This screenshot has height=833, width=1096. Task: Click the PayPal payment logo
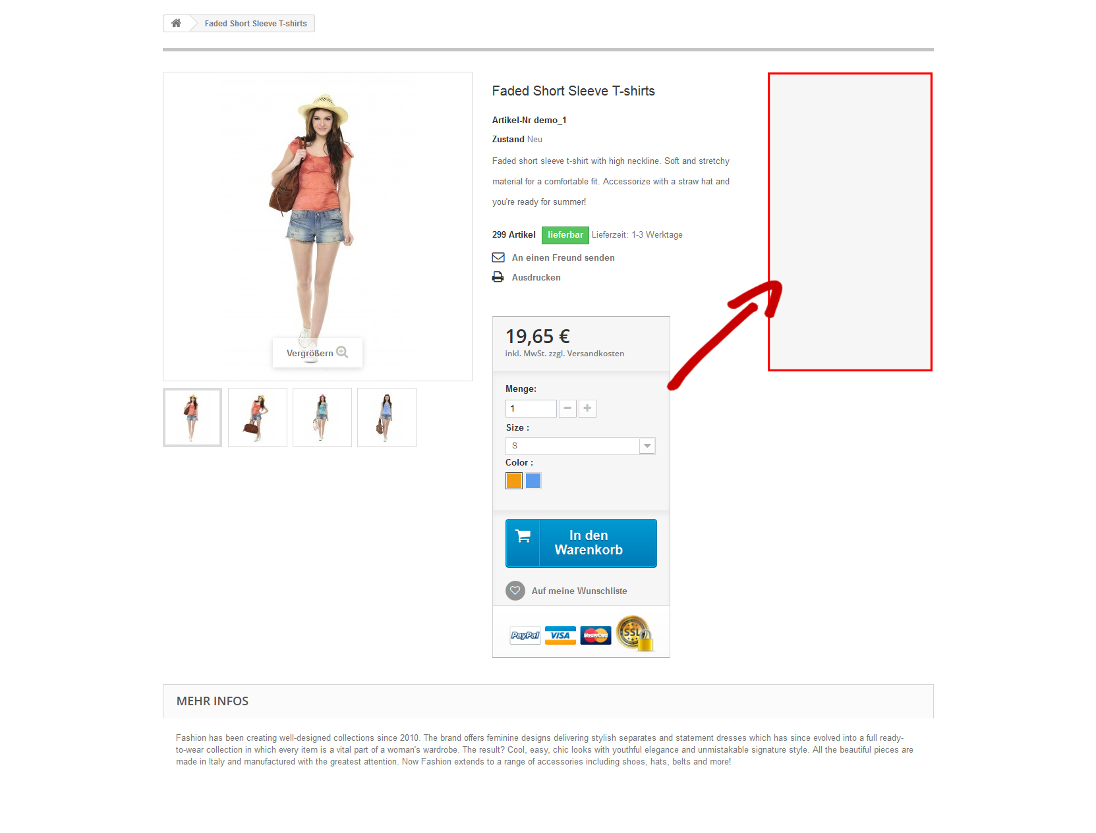click(525, 635)
